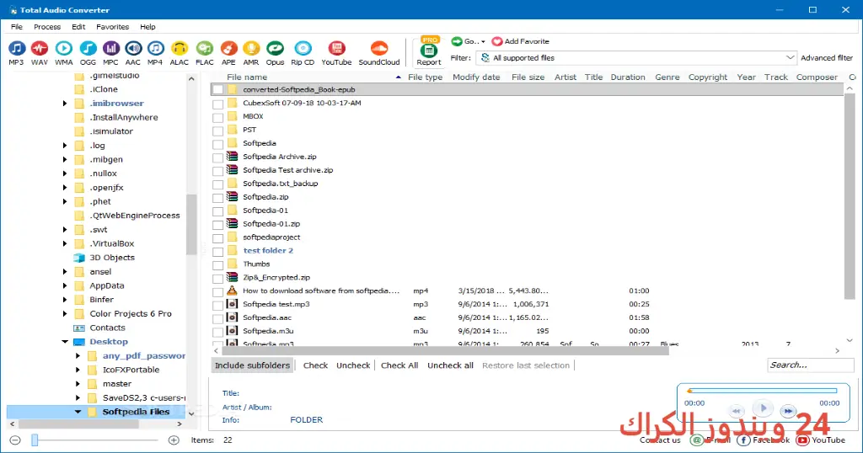
Task: Click the Uncheck all button
Action: pos(450,365)
